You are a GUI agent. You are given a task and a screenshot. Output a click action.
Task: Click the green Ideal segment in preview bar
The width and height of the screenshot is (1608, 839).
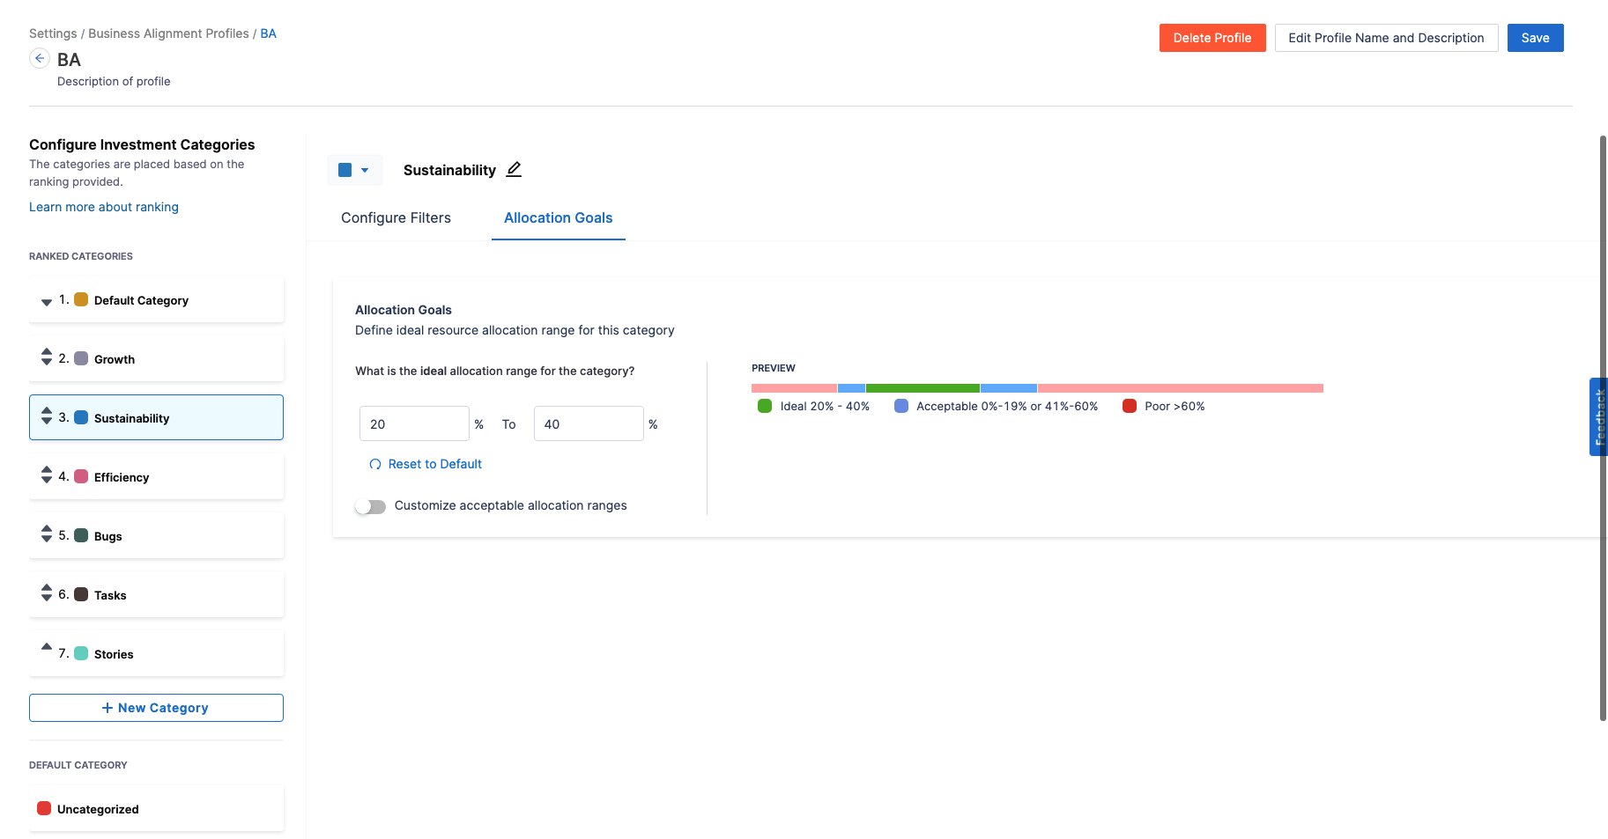[x=923, y=388]
